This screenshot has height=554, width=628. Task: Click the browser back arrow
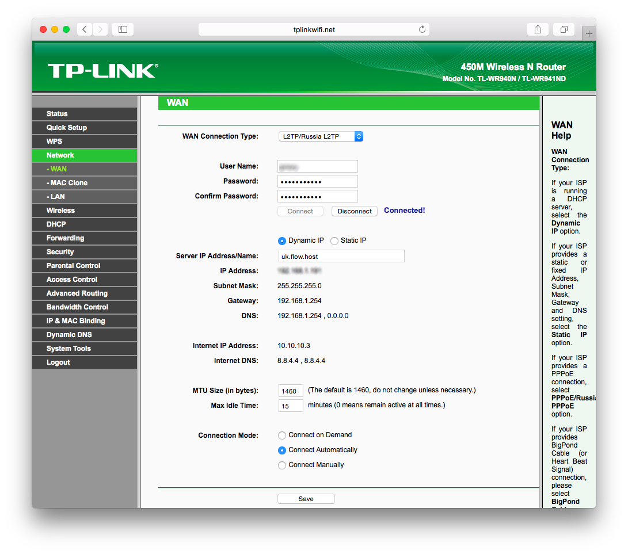pos(84,29)
